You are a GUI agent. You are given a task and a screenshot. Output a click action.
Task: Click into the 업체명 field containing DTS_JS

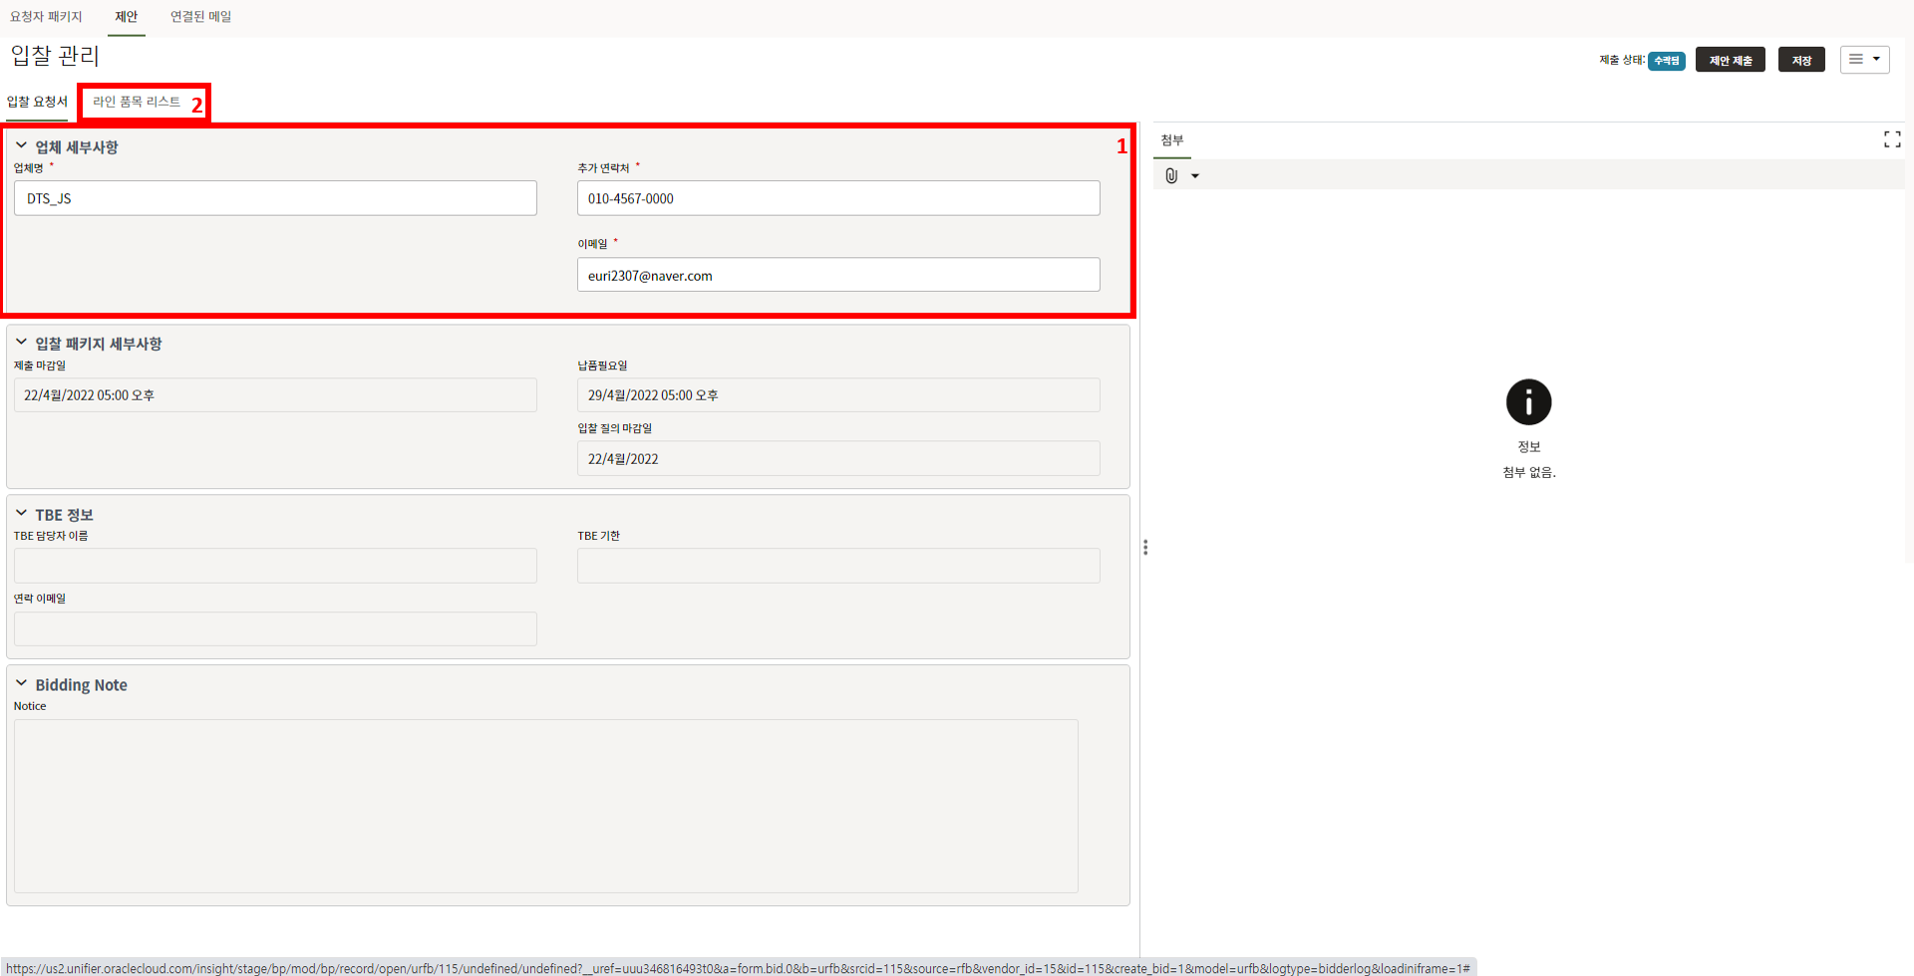(x=275, y=198)
